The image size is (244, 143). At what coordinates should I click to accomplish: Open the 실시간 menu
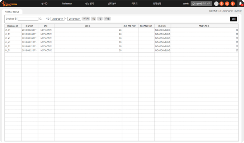44,4
